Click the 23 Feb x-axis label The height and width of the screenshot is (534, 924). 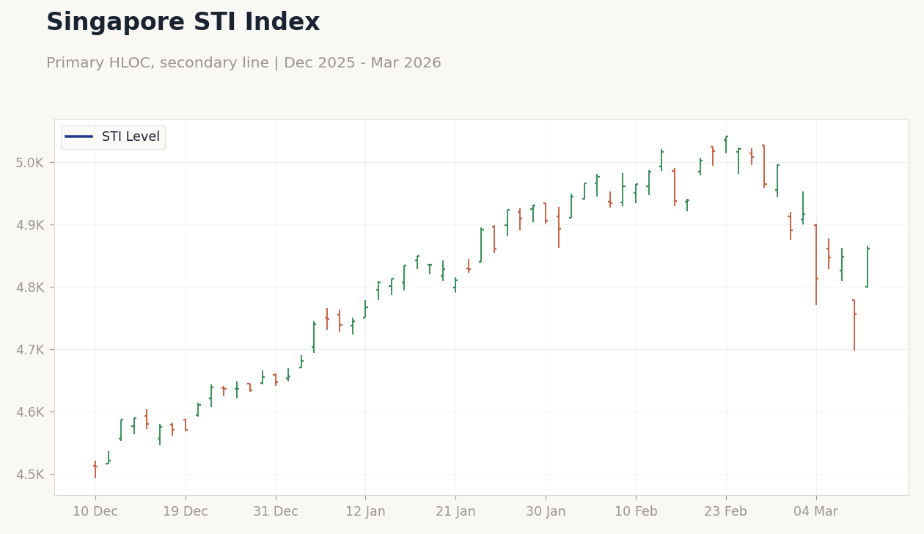(726, 512)
